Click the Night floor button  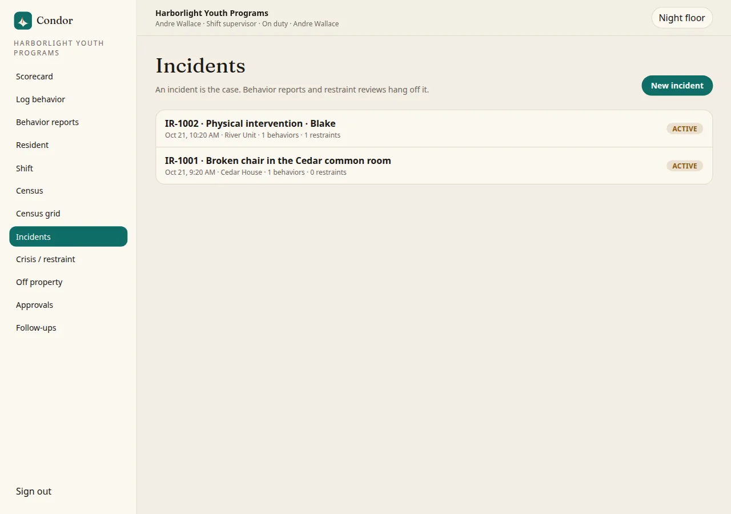(x=682, y=18)
